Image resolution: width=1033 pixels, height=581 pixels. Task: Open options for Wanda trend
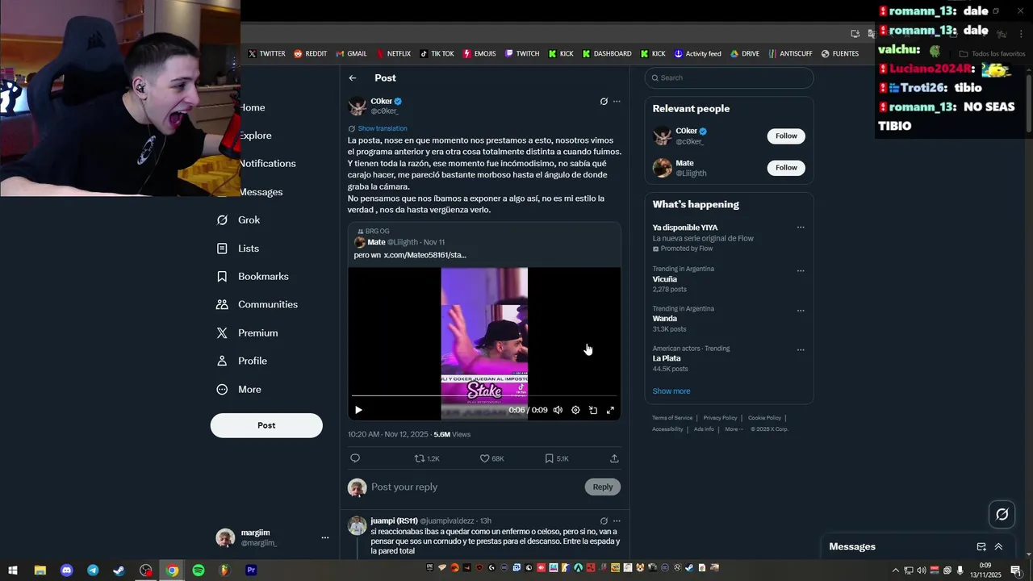click(x=801, y=311)
